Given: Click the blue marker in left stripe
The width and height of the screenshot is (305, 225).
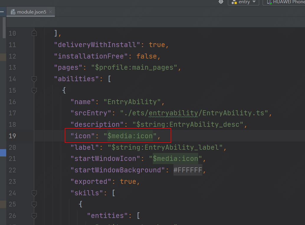Looking at the screenshot, I should [3, 153].
